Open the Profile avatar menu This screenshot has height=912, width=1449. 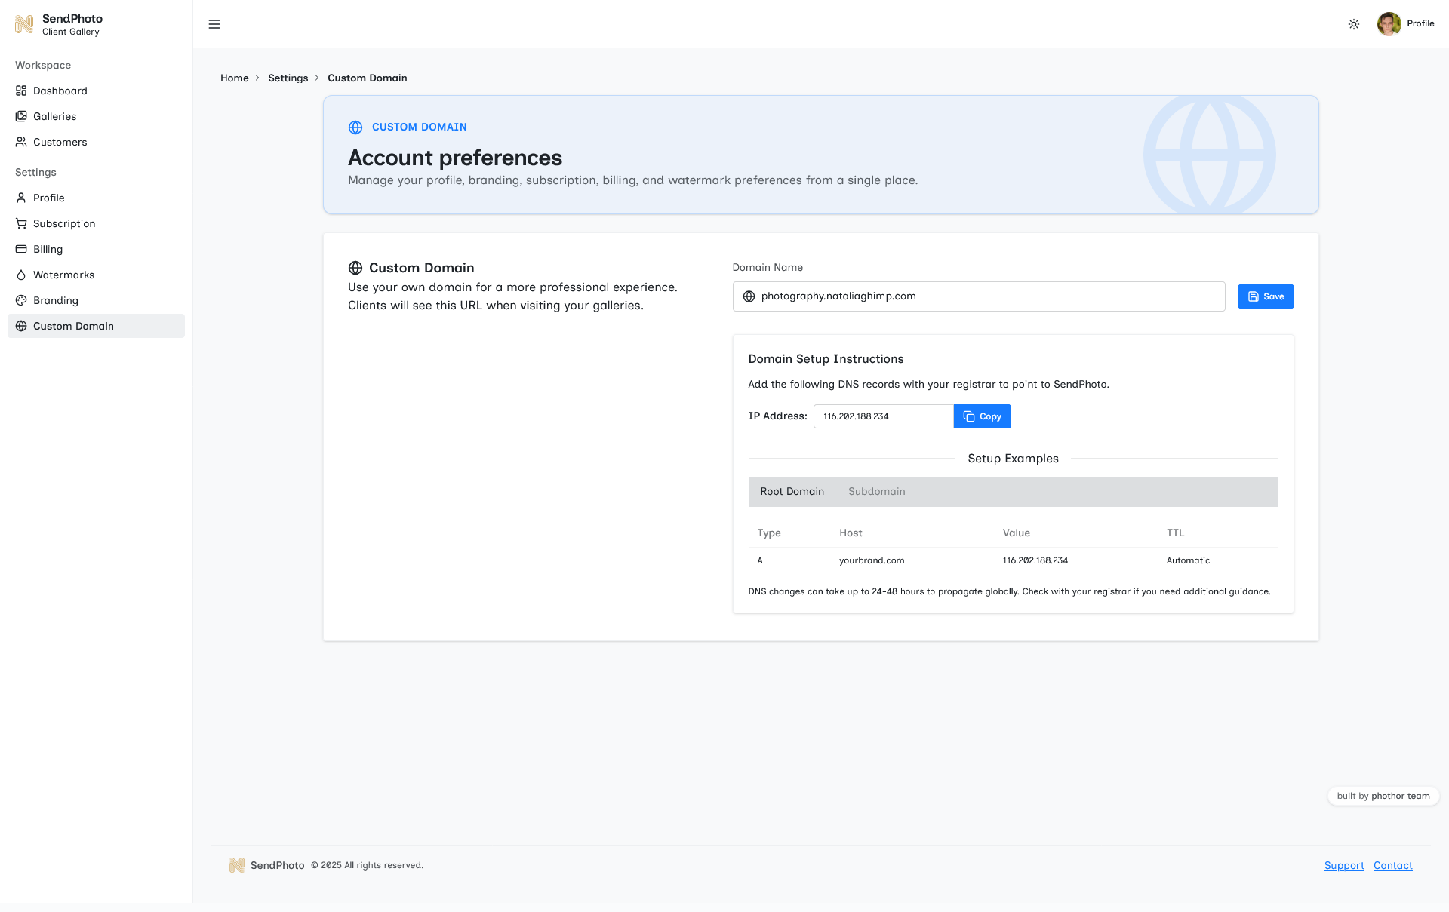pyautogui.click(x=1389, y=24)
